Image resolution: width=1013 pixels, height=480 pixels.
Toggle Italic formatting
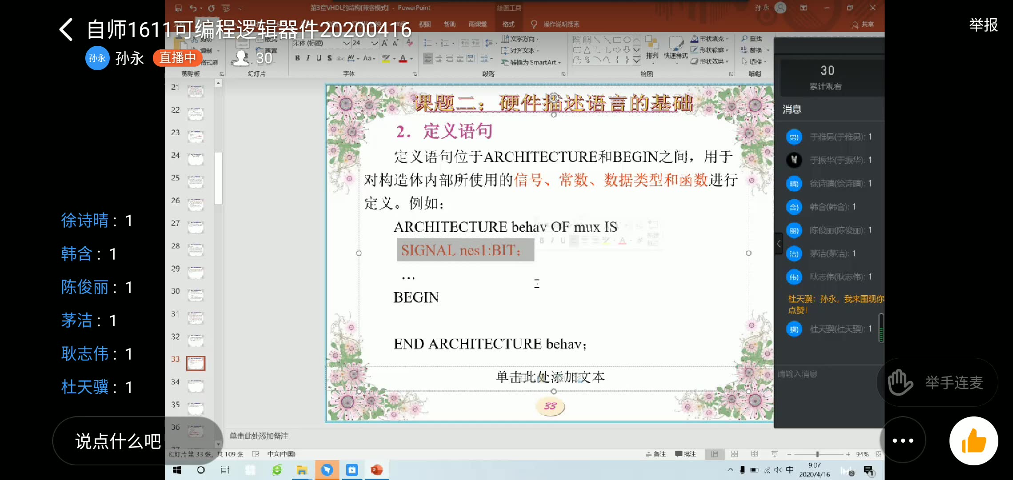(x=308, y=58)
